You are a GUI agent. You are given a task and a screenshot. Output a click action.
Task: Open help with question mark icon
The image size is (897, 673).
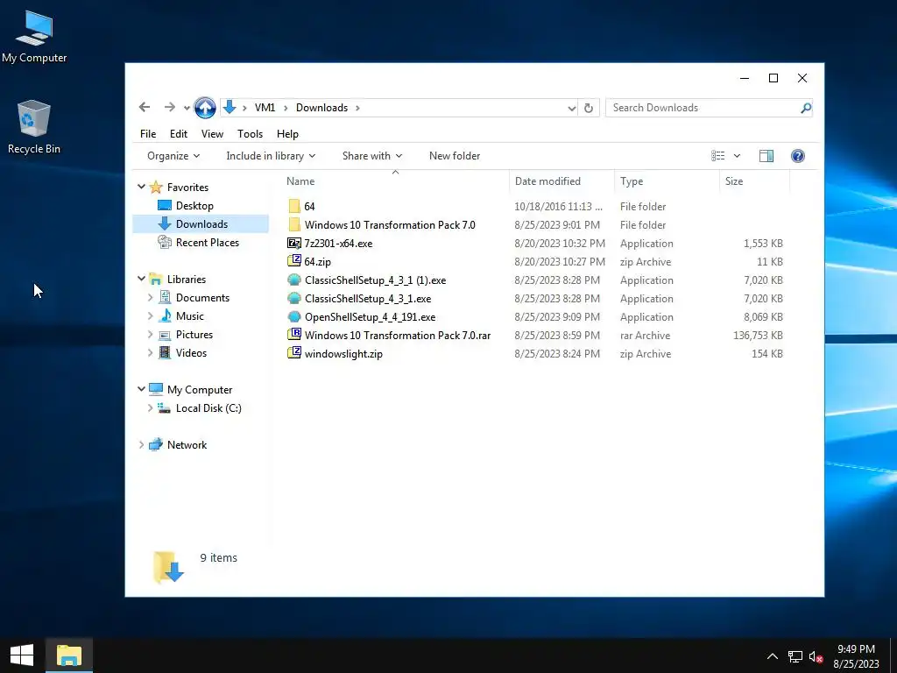pos(797,156)
